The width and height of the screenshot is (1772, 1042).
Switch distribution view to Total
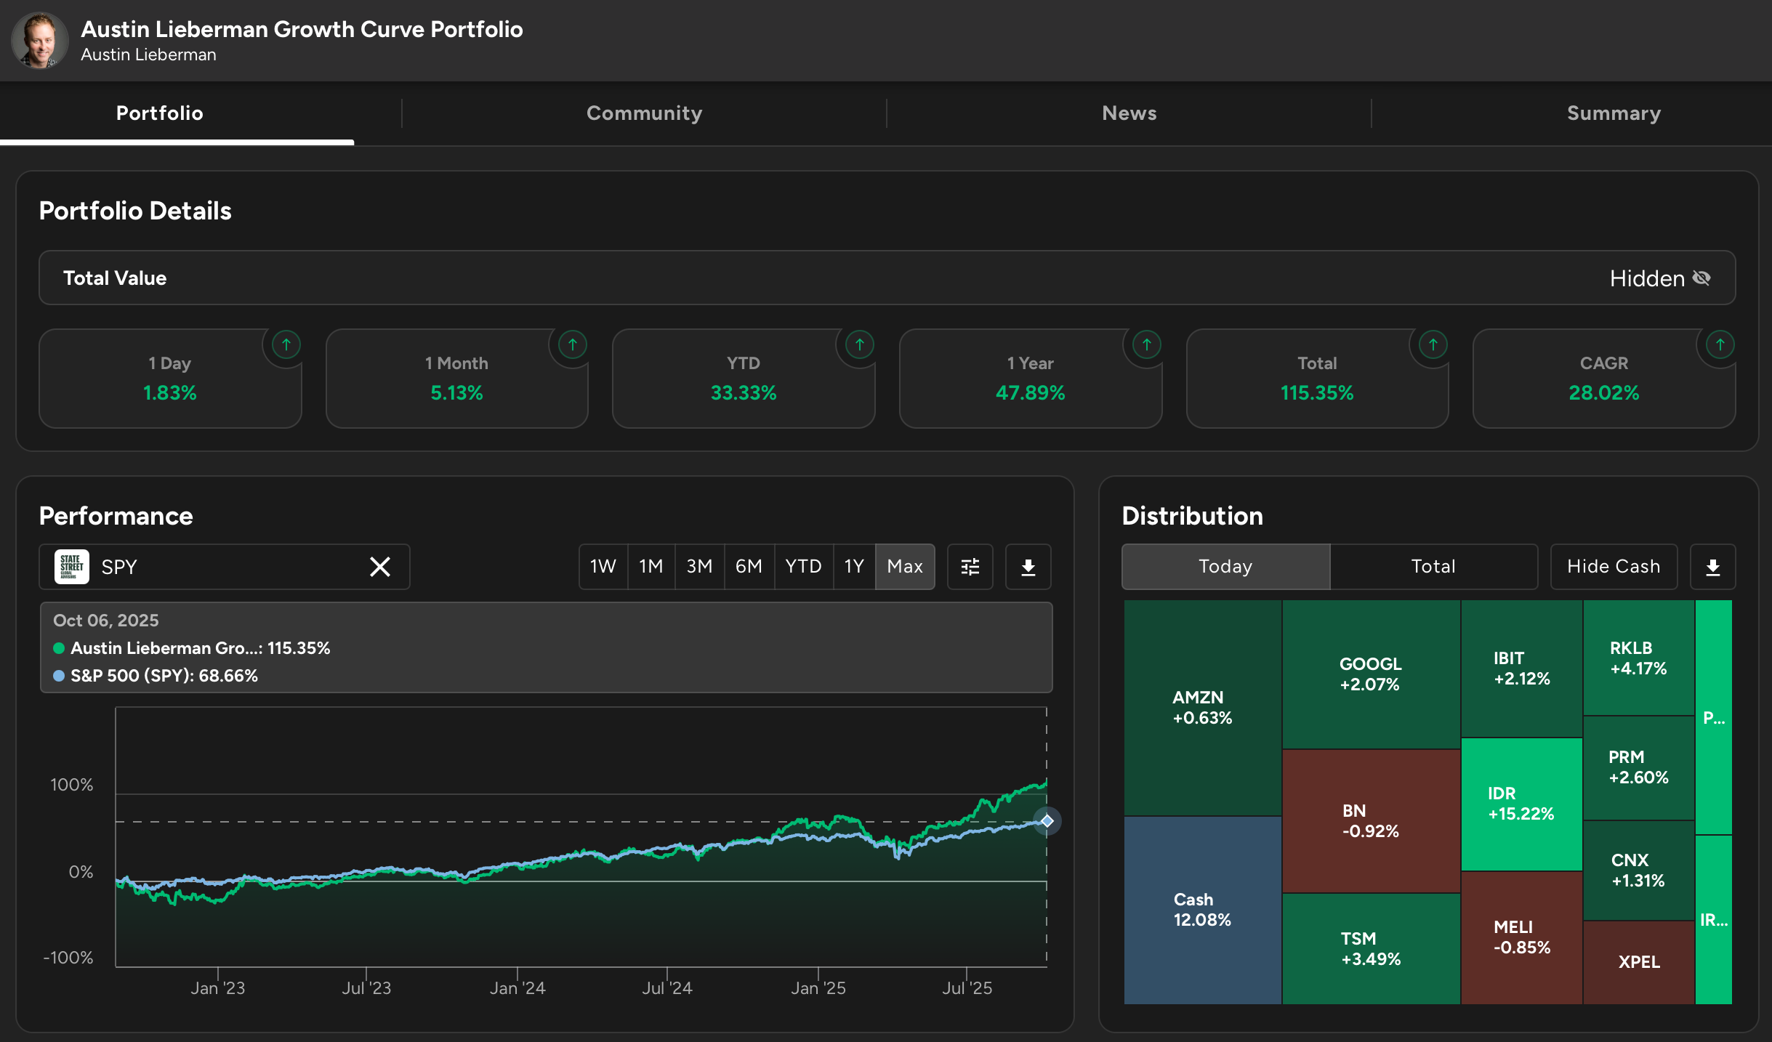pos(1433,567)
